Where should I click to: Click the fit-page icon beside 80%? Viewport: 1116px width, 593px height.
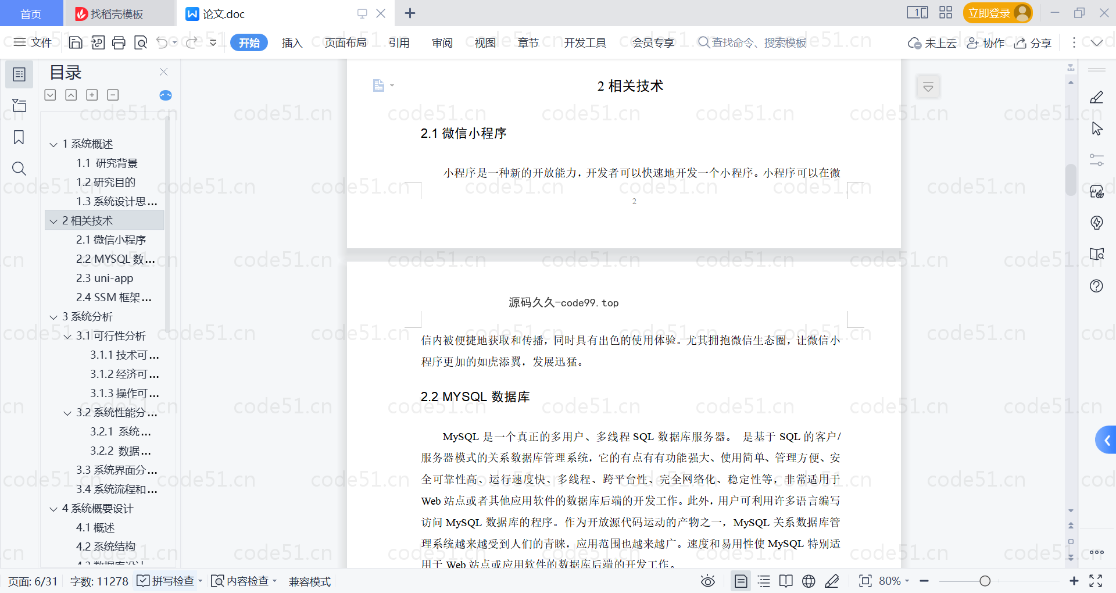coord(865,581)
